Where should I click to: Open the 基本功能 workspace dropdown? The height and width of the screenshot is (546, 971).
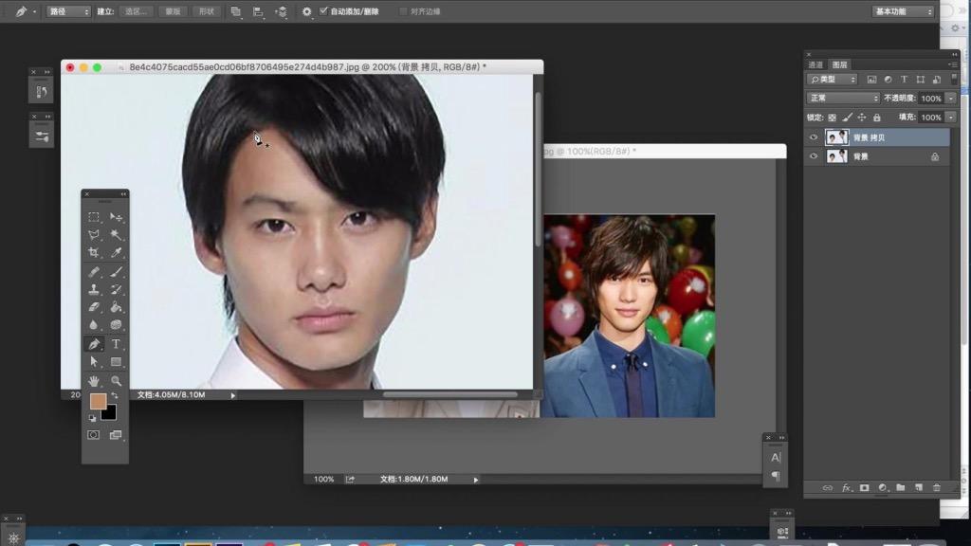click(903, 11)
